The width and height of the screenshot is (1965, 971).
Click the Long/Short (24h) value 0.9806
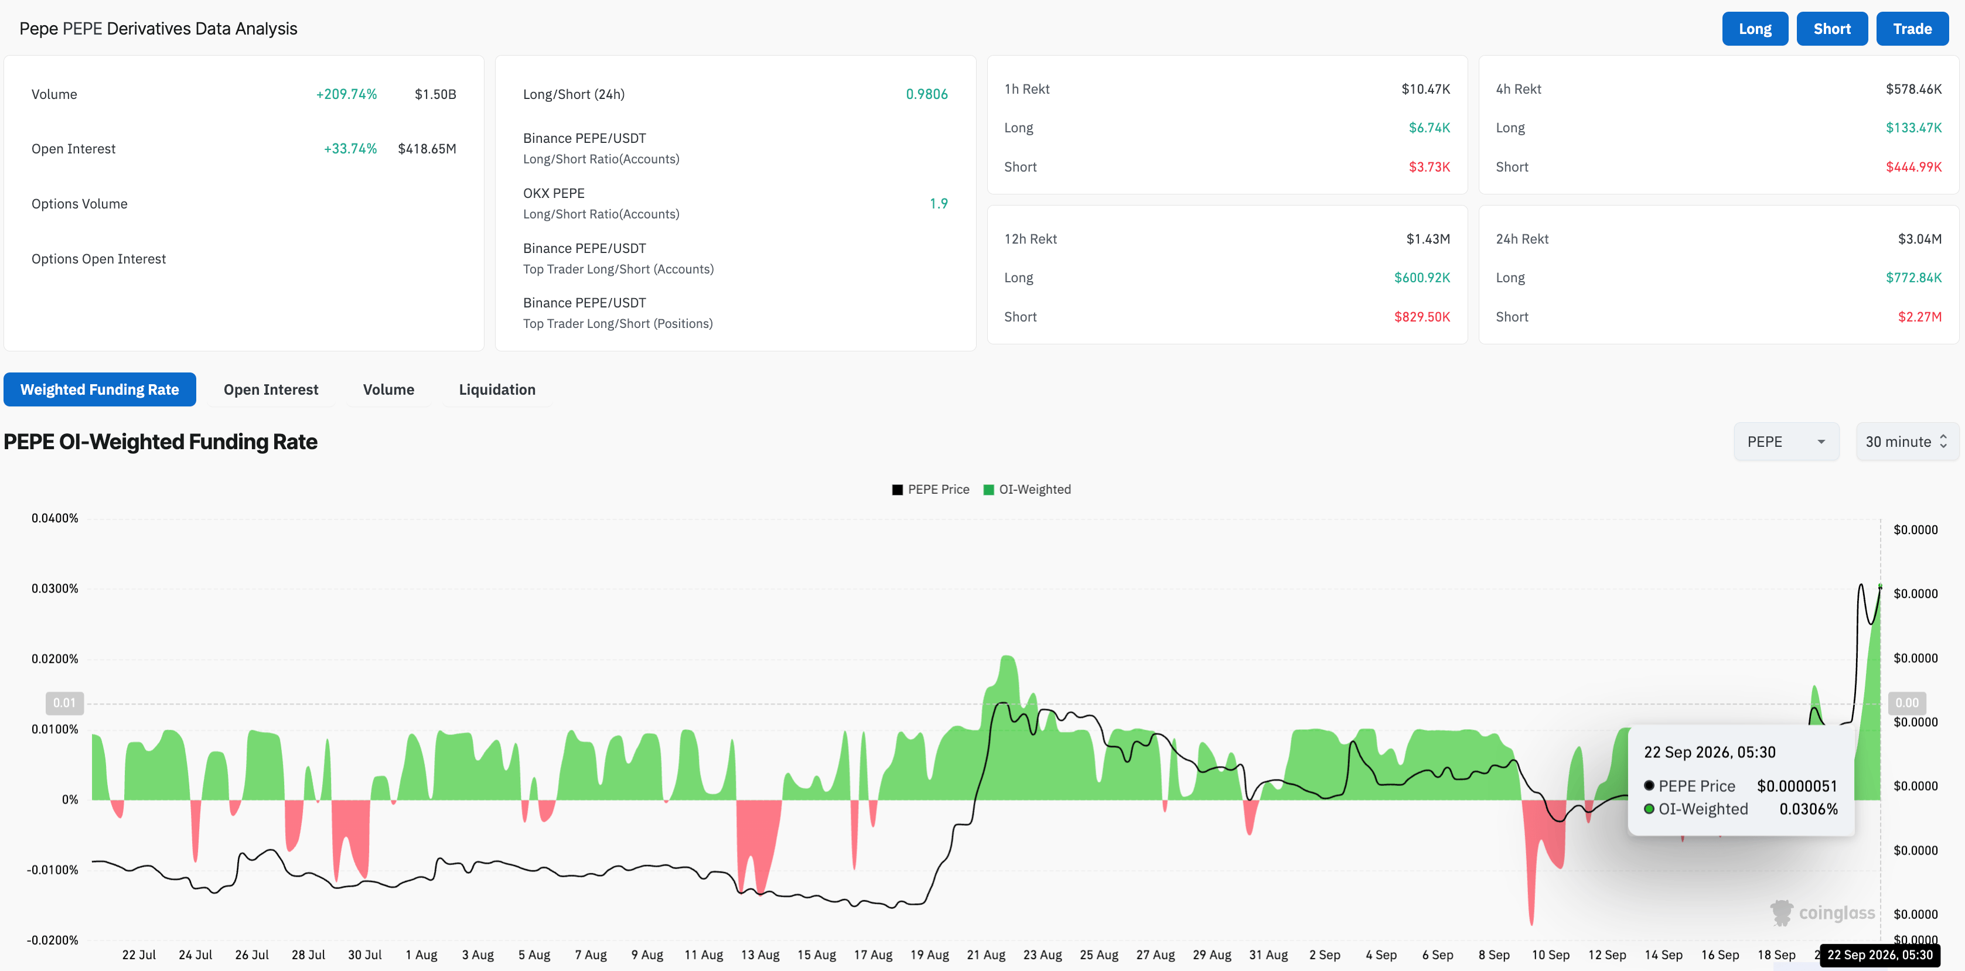click(927, 95)
